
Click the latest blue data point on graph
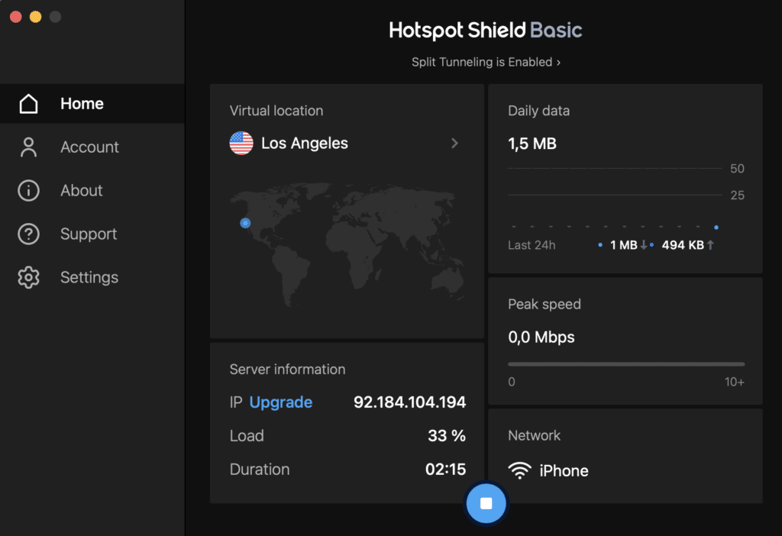pos(716,228)
